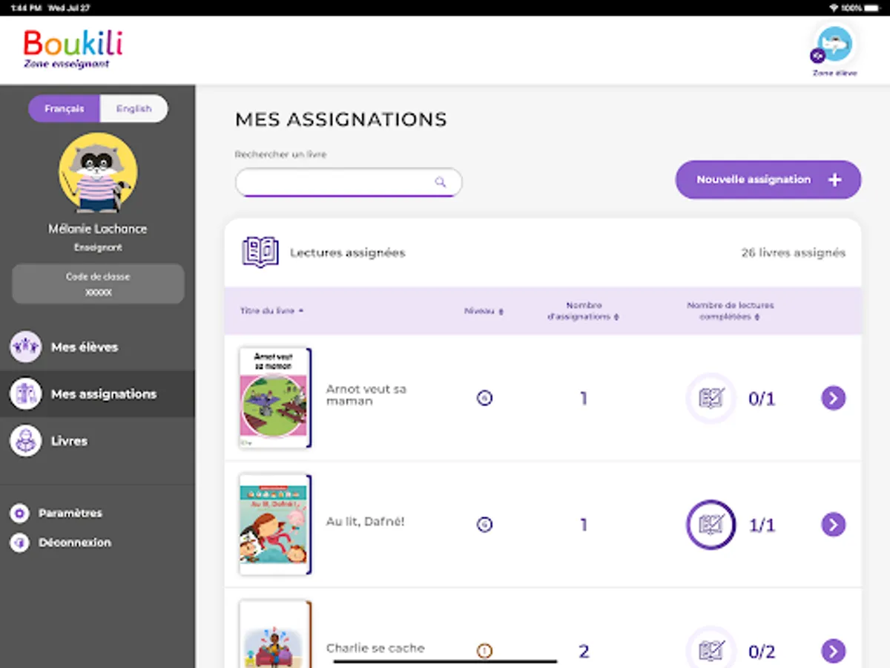The height and width of the screenshot is (668, 890).
Task: Expand the Au lit, Dafné! row arrow
Action: pyautogui.click(x=834, y=525)
